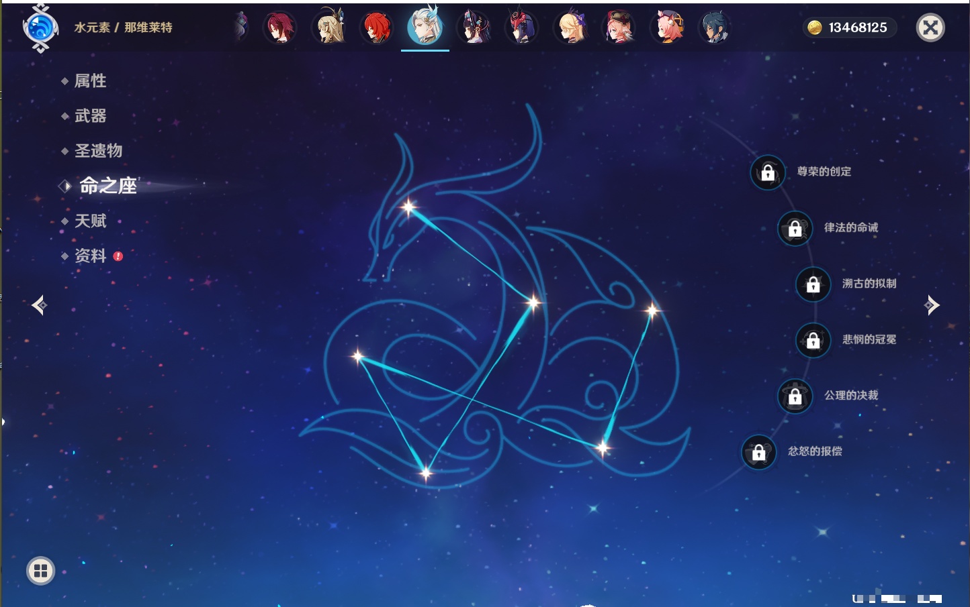Open the 武器 weapon page
Viewport: 970px width, 607px height.
91,116
